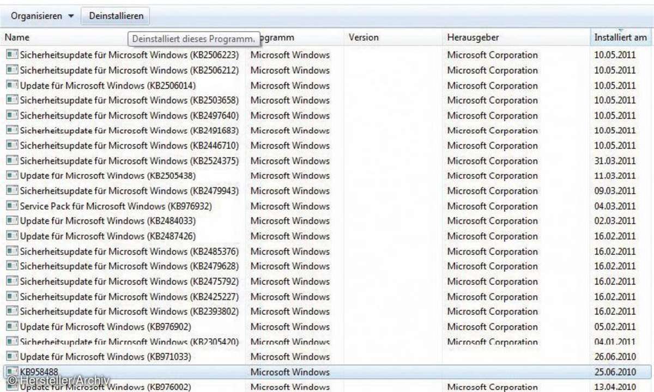Click the icon of update KB2505438
Viewport: 654px width, 392px height.
click(12, 176)
